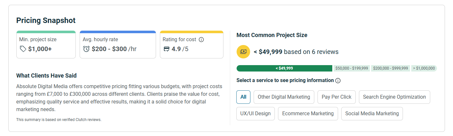
Task: Click the Avg. hourly rate card
Action: (118, 45)
